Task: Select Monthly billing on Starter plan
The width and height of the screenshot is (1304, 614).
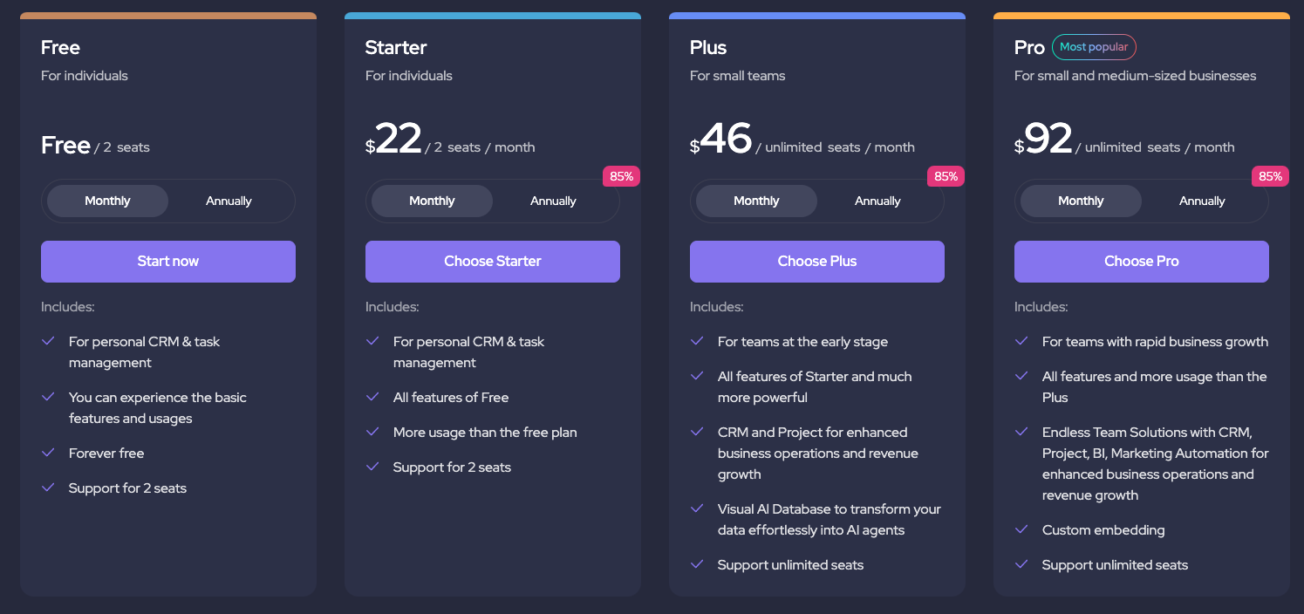Action: click(432, 201)
